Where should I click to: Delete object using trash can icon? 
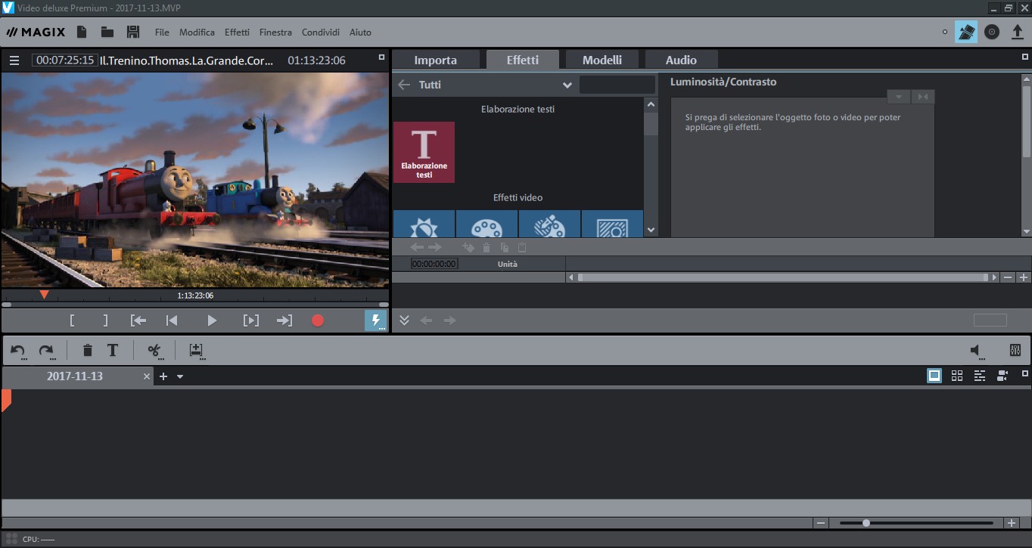coord(88,350)
